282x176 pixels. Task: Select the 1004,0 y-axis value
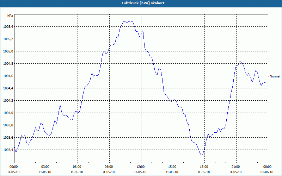pyautogui.click(x=8, y=113)
